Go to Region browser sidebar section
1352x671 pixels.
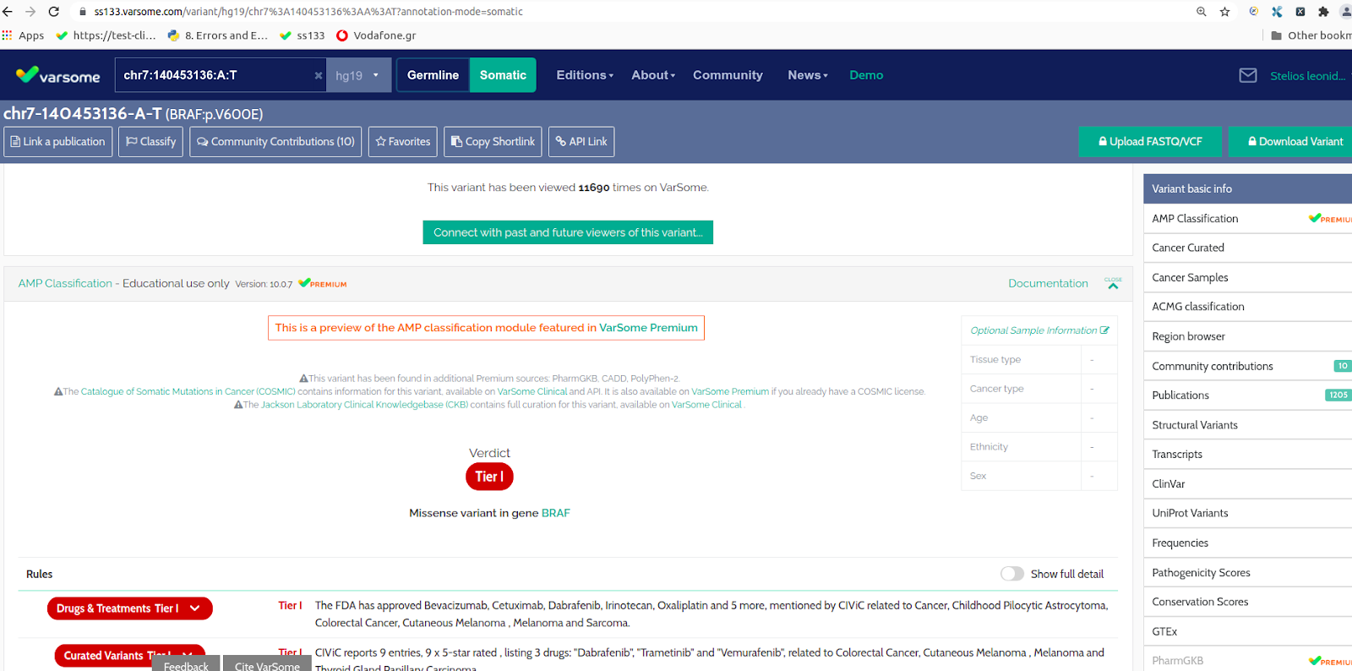(1247, 336)
